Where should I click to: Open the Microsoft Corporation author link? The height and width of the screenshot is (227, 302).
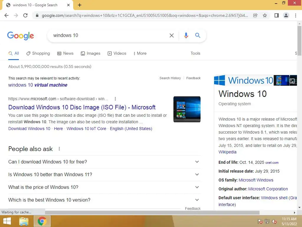[268, 189]
